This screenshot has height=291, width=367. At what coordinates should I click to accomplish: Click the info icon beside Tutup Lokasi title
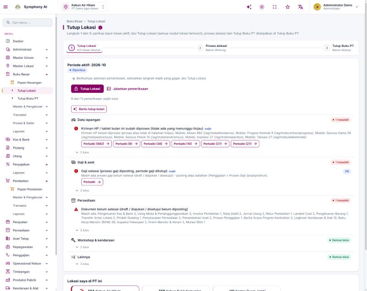click(100, 28)
